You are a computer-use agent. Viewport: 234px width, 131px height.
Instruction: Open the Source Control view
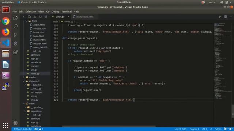(15, 35)
